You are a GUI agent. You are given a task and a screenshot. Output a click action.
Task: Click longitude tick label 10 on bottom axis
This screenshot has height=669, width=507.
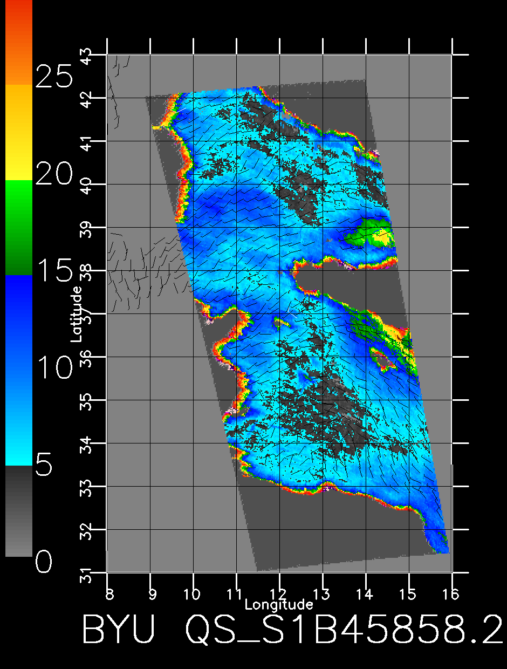tap(193, 594)
